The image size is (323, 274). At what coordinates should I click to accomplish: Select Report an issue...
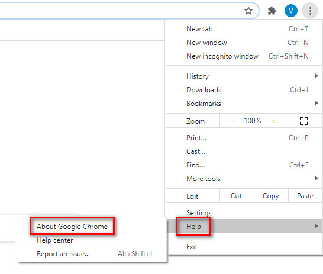(x=91, y=254)
